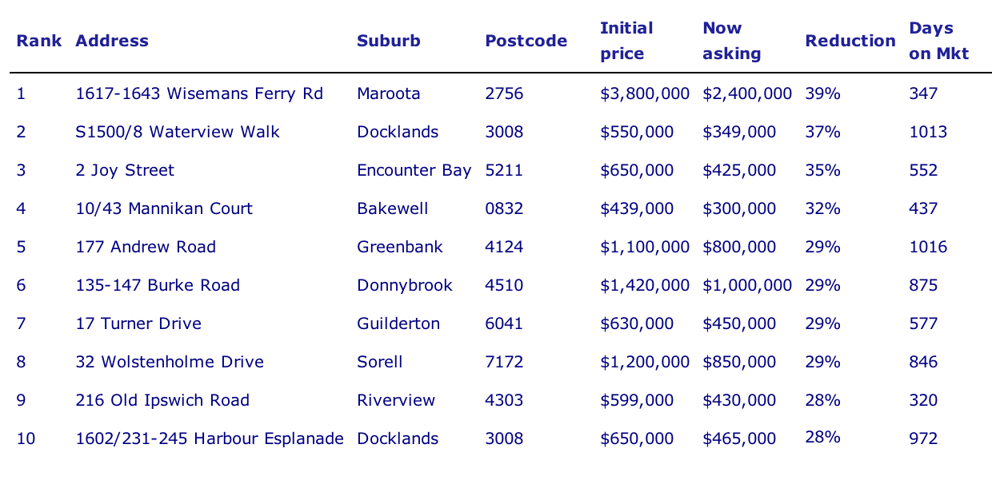Sort by Days on Mkt header
This screenshot has height=484, width=992.
pyautogui.click(x=938, y=41)
